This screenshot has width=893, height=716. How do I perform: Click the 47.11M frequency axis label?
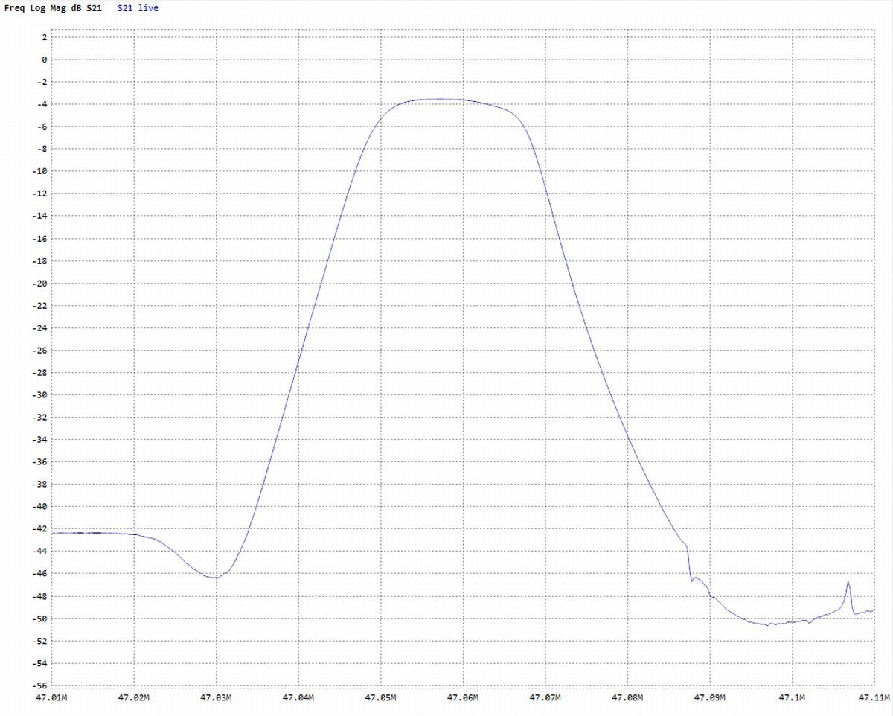pos(874,698)
